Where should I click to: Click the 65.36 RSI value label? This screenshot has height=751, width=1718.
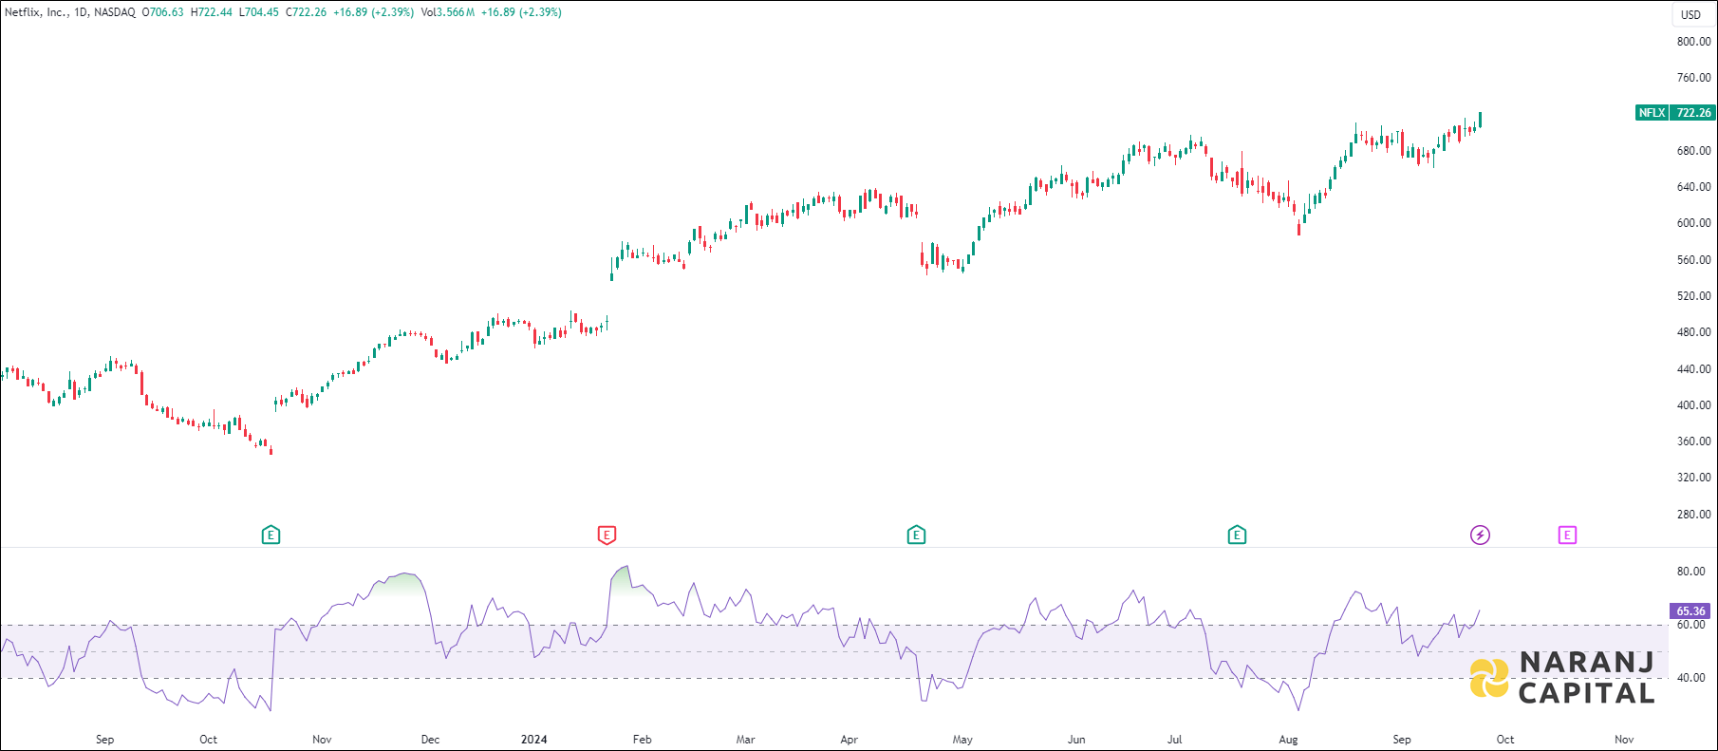point(1690,611)
